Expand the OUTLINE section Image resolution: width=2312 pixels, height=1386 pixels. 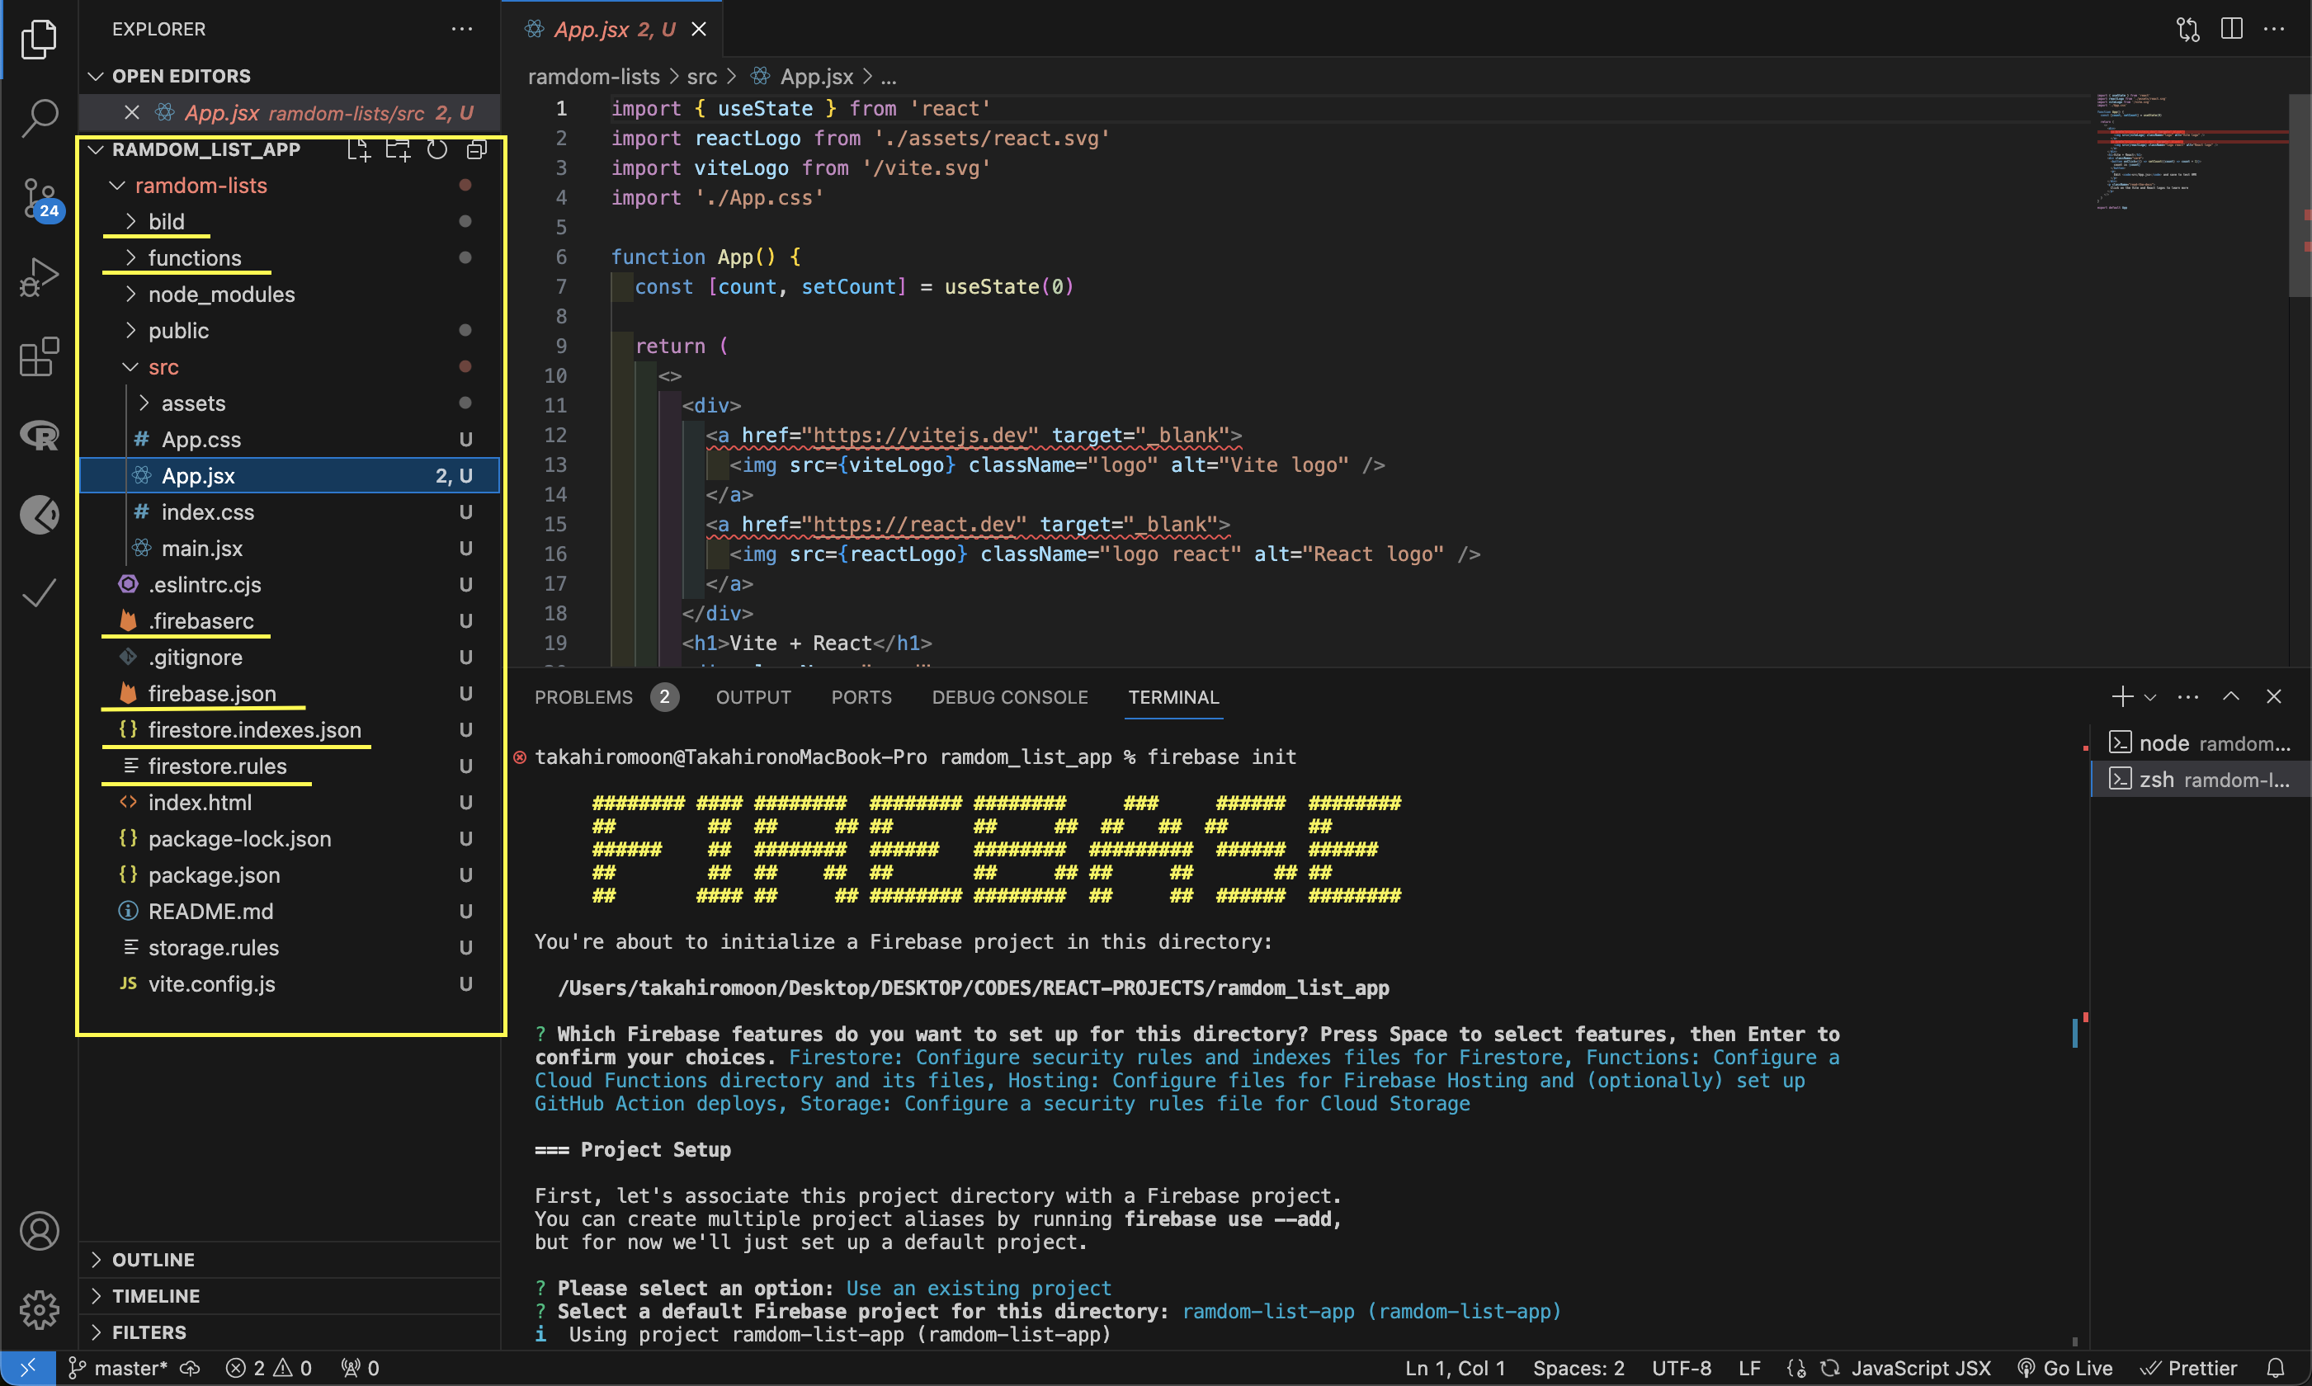point(153,1259)
